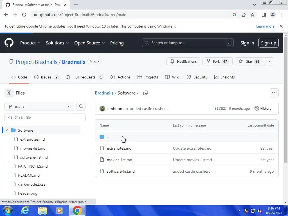288x216 pixels.
Task: Click the page vertical scrollbar
Action: (x=285, y=100)
